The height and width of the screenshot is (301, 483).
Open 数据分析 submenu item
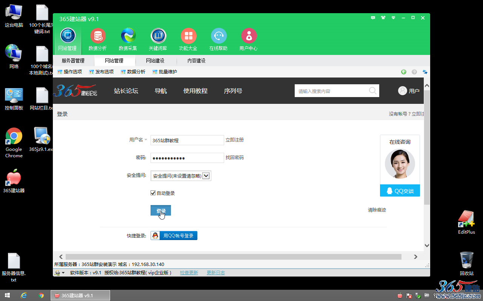133,72
